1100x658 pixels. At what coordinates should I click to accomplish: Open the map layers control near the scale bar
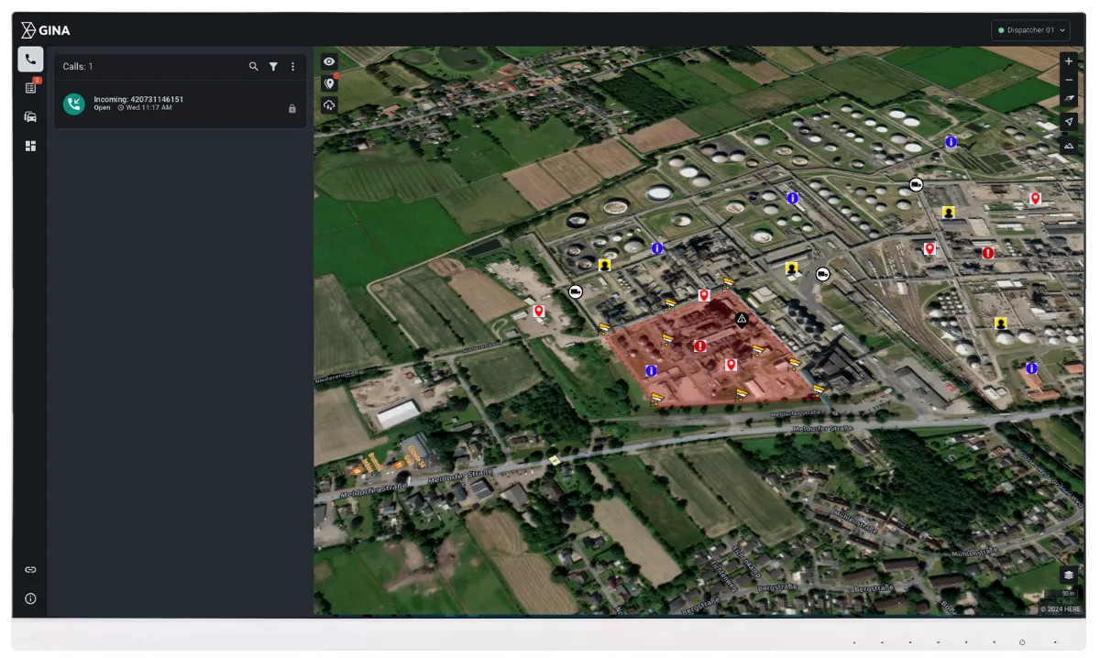point(1068,575)
